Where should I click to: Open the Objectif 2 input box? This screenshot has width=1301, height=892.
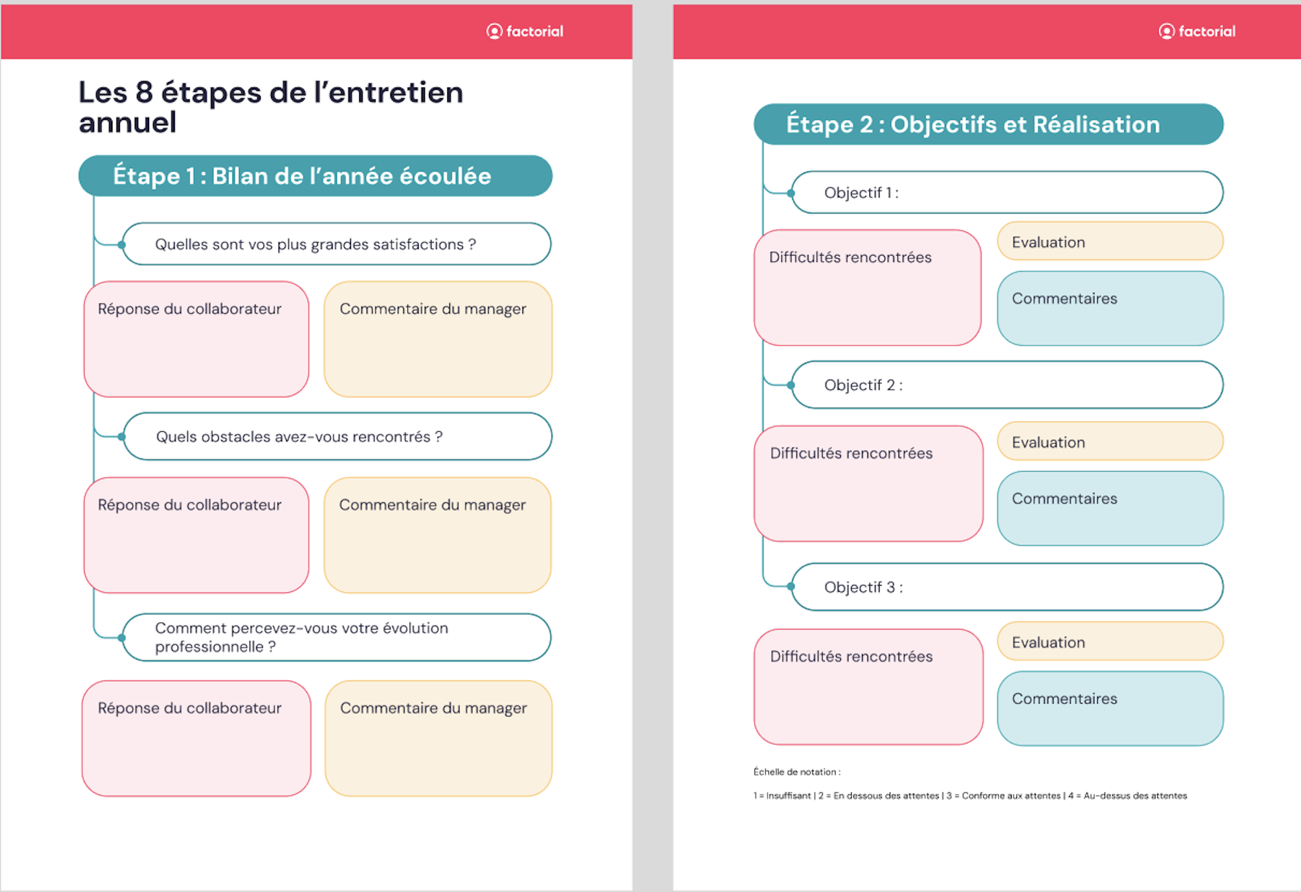[1007, 385]
